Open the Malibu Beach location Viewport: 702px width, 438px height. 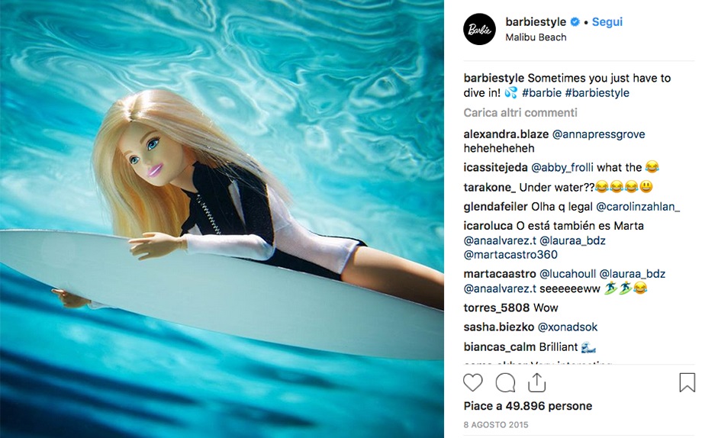click(x=536, y=37)
